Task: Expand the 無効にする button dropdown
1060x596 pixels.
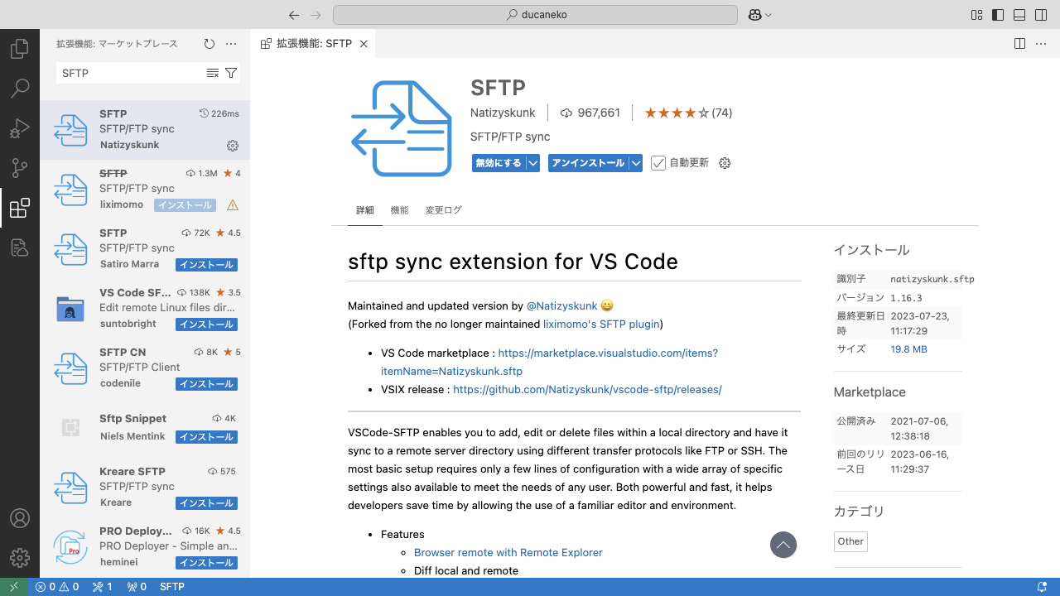Action: 533,163
